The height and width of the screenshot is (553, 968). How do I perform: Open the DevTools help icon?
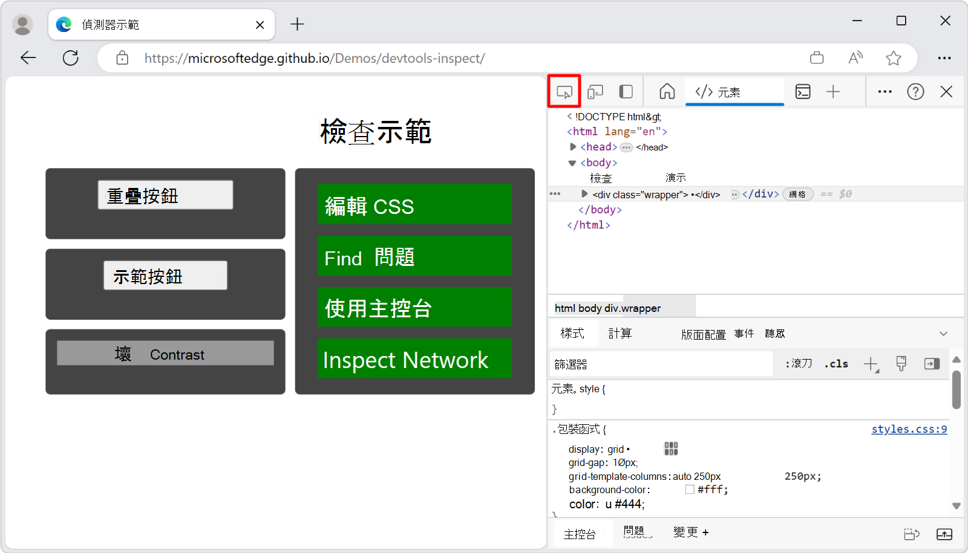tap(915, 91)
